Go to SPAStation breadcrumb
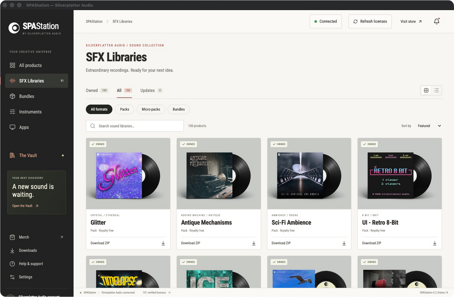The image size is (454, 297). coord(94,21)
